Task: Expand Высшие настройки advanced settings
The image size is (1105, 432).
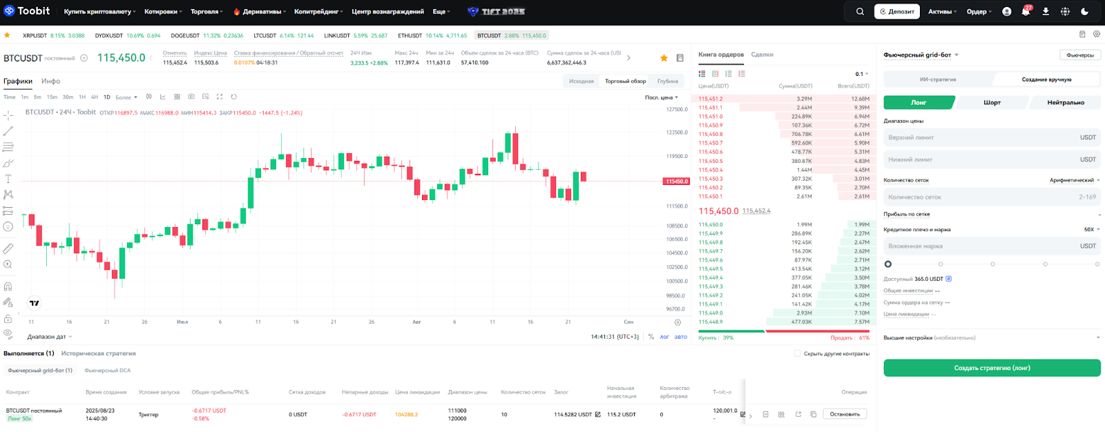Action: point(992,337)
